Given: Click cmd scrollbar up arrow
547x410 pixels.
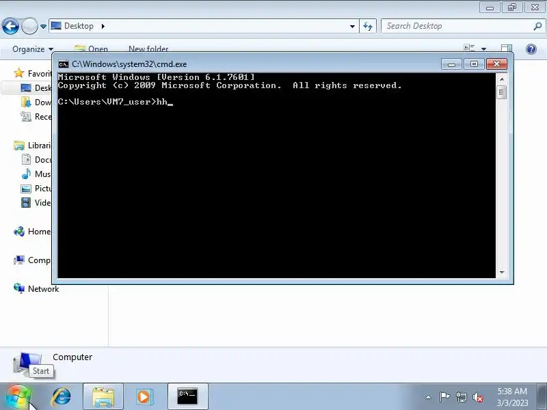Looking at the screenshot, I should pyautogui.click(x=502, y=79).
